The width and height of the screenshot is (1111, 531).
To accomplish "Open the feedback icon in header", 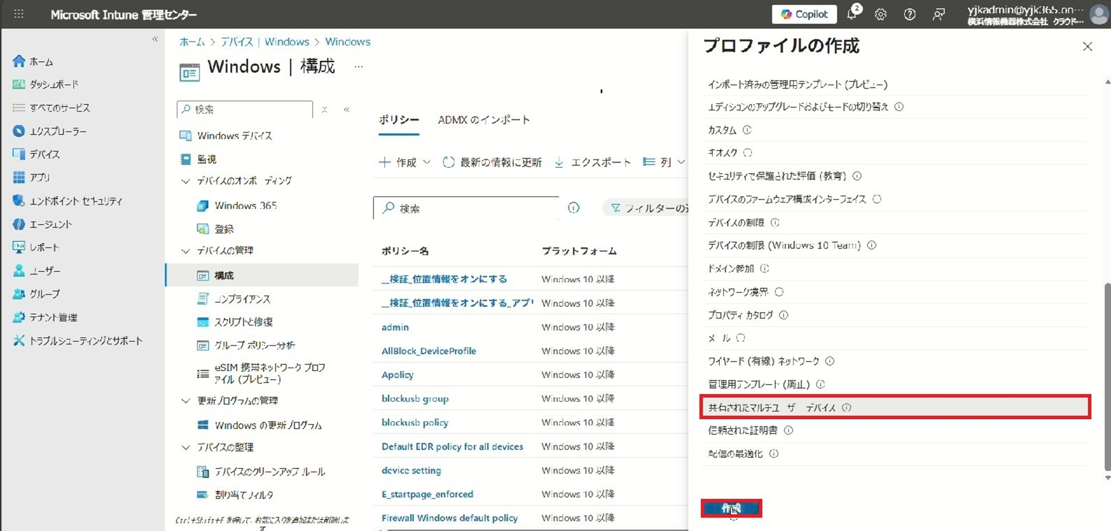I will (x=939, y=14).
